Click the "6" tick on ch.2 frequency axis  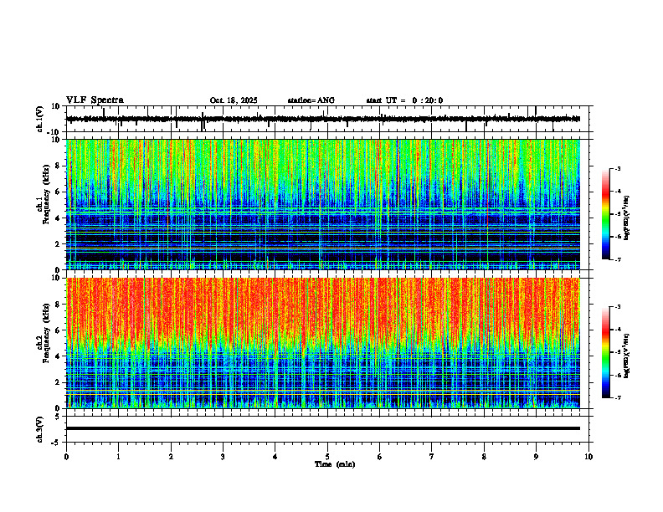(59, 330)
